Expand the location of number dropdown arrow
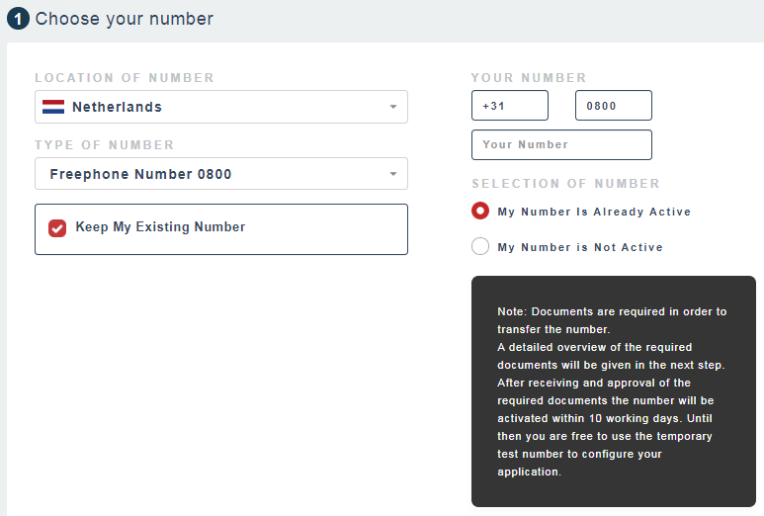Image resolution: width=764 pixels, height=516 pixels. click(392, 107)
